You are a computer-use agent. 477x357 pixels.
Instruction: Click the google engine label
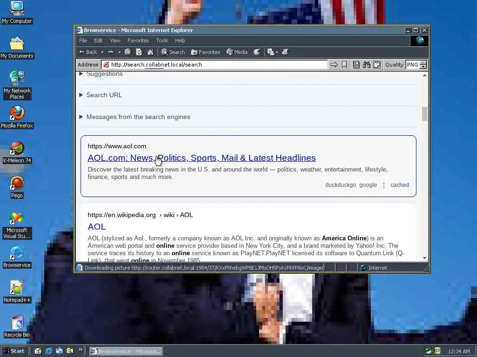coord(368,185)
